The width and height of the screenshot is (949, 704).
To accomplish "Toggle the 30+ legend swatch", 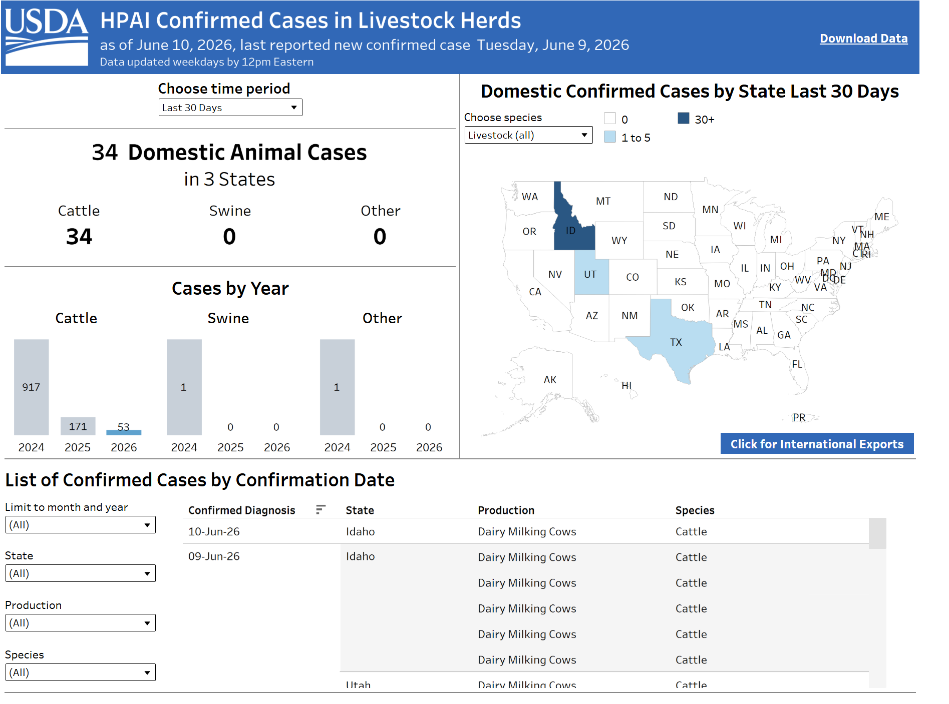I will pos(683,118).
